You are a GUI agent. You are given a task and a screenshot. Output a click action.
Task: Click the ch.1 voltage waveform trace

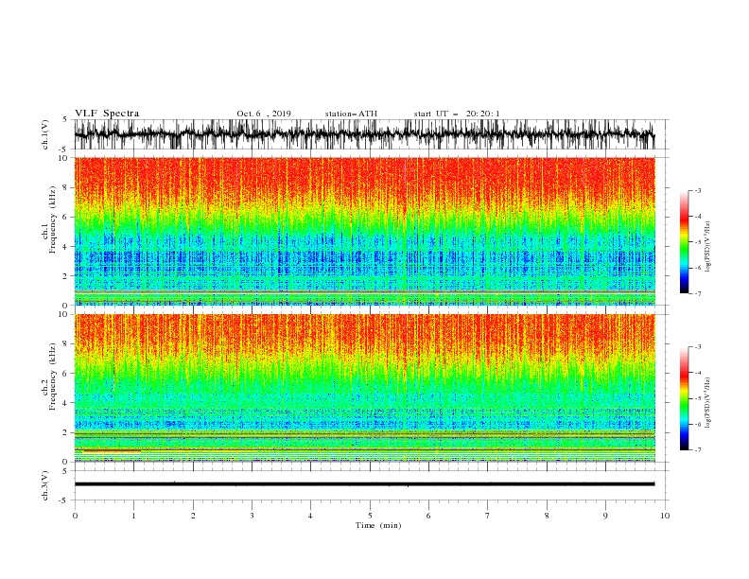click(364, 134)
